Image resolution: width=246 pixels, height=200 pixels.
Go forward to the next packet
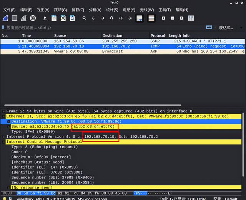pos(103,18)
